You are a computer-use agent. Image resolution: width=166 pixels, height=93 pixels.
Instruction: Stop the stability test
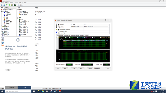(x=65, y=68)
